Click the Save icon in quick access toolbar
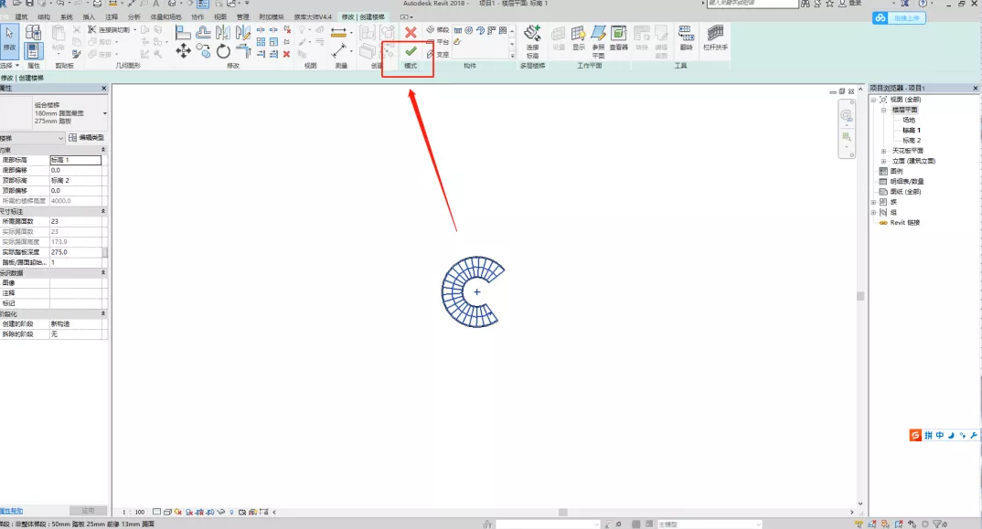 29,4
